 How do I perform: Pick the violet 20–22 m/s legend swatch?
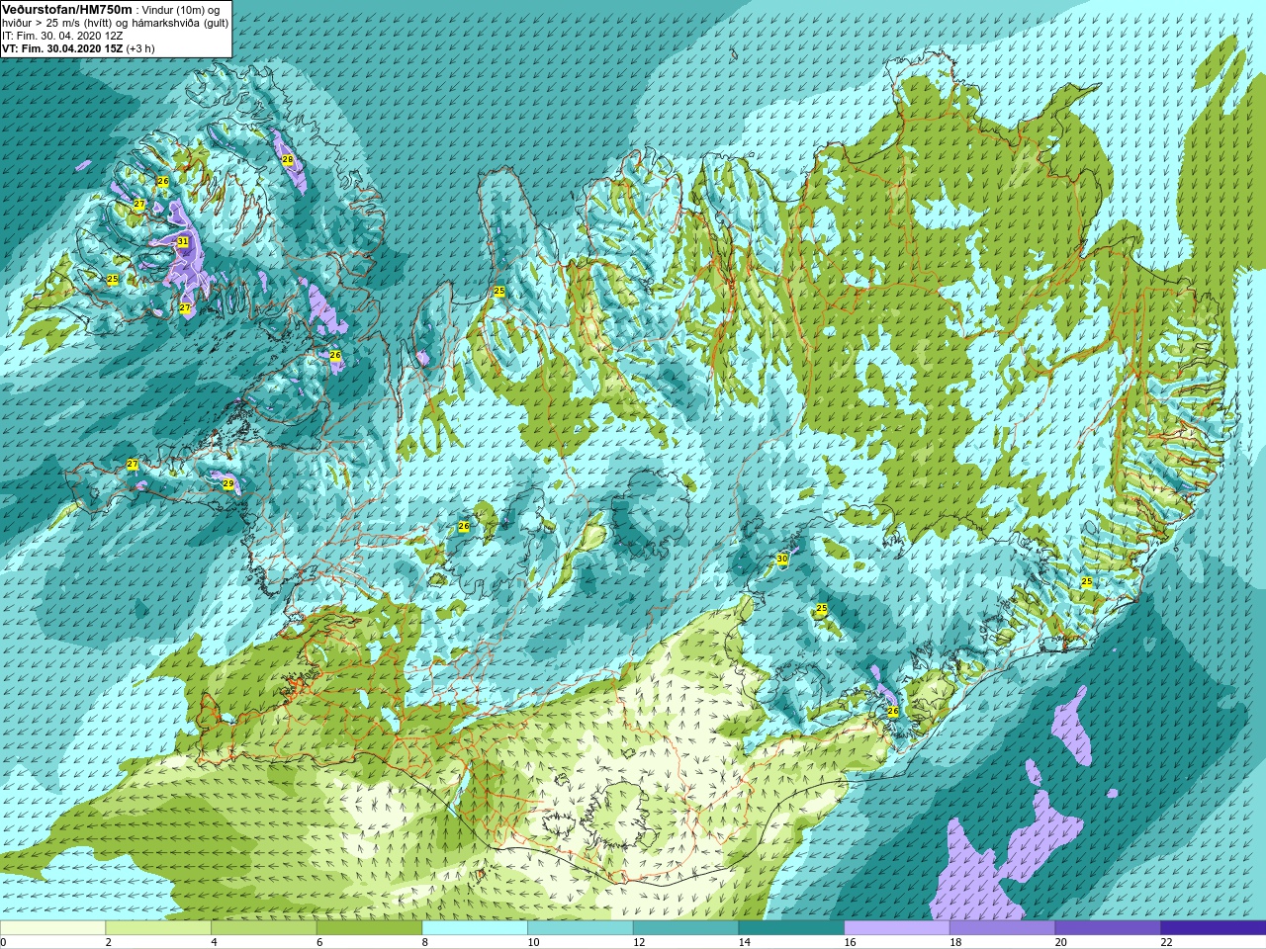click(x=1108, y=928)
